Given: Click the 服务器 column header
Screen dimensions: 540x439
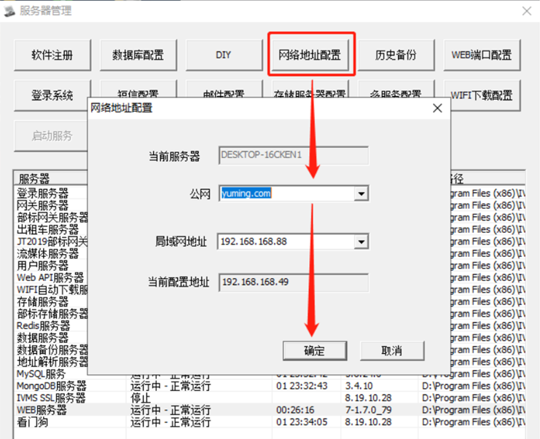Looking at the screenshot, I should click(51, 178).
